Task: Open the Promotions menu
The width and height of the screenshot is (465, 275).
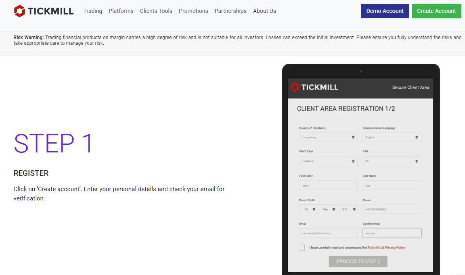Action: [193, 11]
